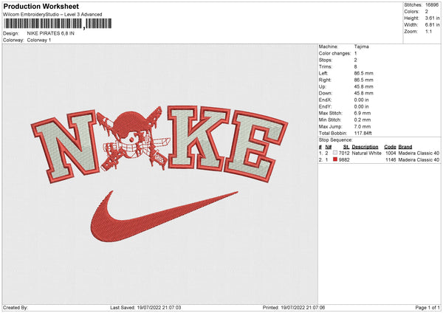Click the 'Printed: 19/07/2022 21:07:06' footer text

pyautogui.click(x=294, y=308)
